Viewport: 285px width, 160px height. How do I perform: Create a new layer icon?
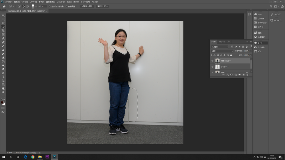coord(244,75)
